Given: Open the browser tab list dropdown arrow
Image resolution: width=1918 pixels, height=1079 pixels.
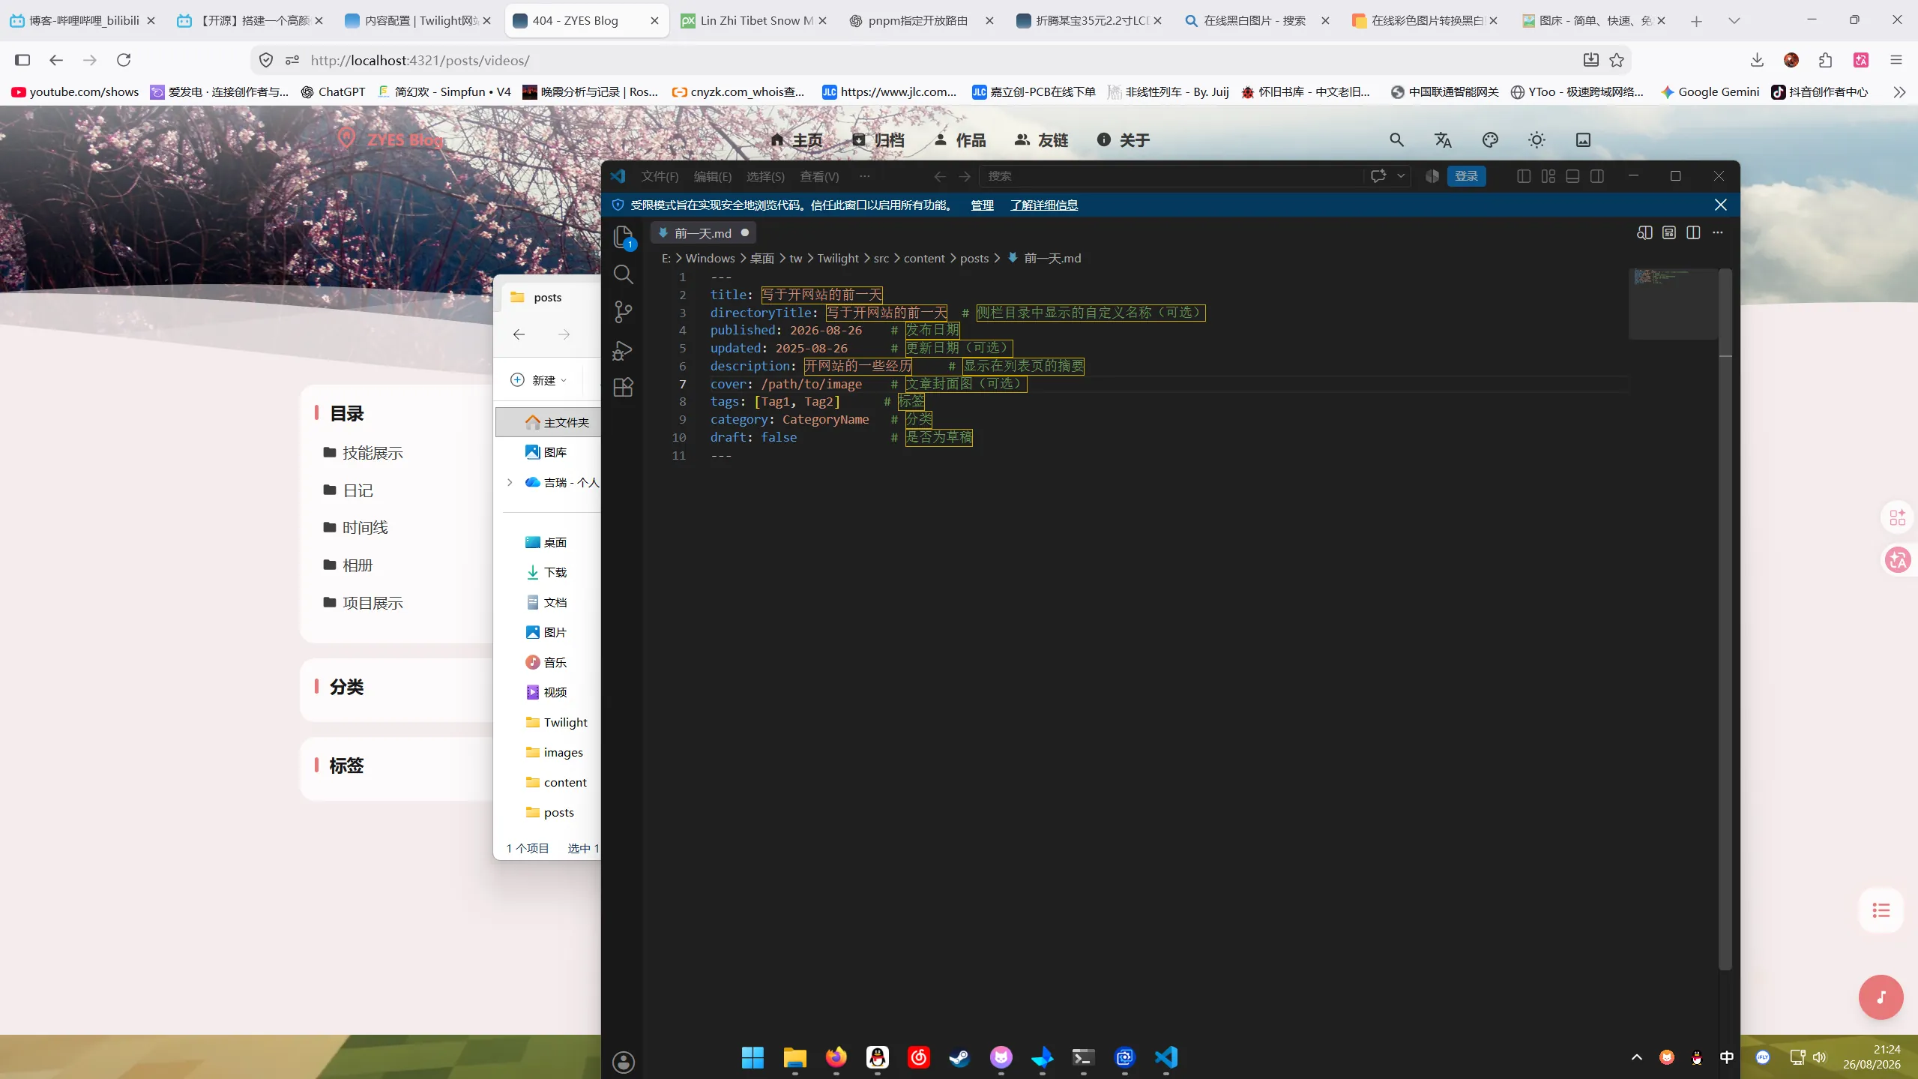Looking at the screenshot, I should (1734, 21).
